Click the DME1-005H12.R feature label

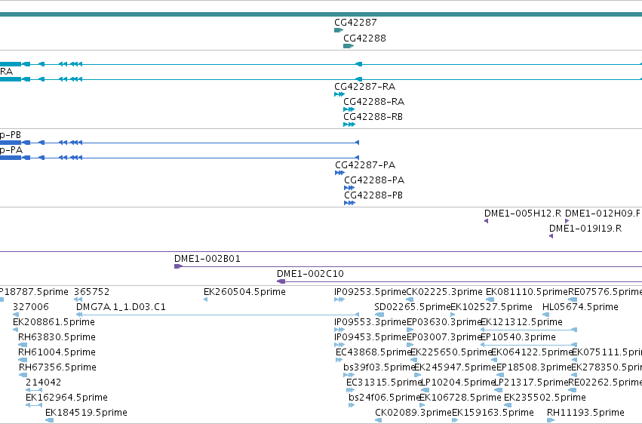523,214
